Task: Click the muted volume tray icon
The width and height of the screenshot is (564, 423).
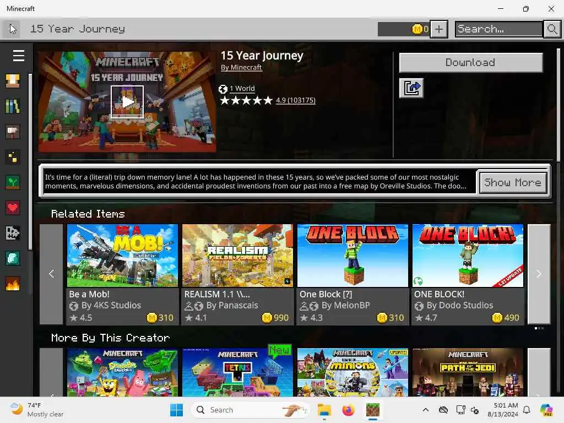Action: [475, 410]
